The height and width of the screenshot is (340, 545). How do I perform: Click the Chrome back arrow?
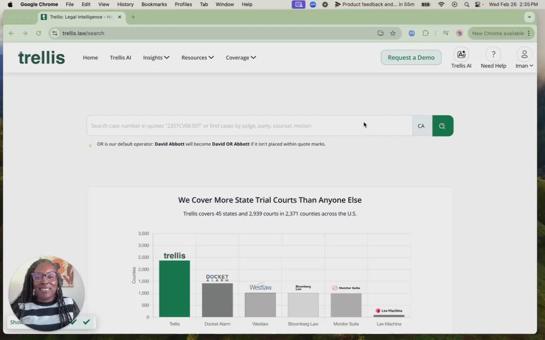(x=11, y=34)
